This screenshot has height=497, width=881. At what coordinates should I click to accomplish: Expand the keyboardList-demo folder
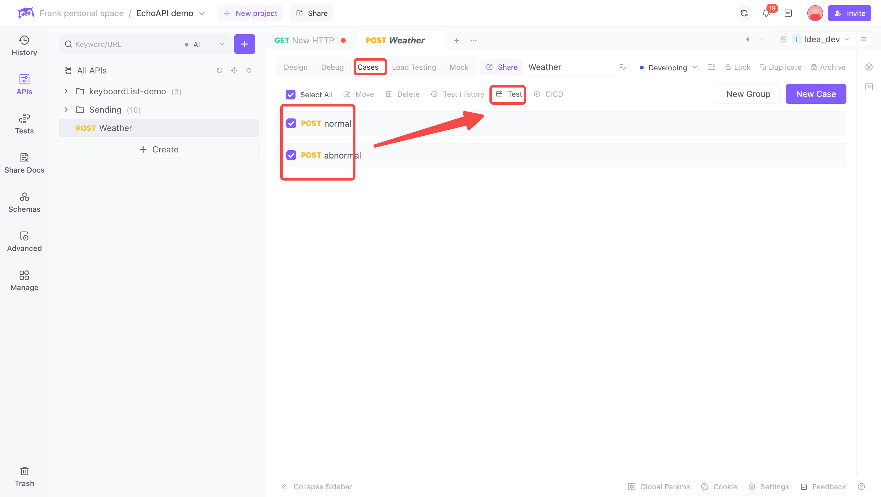click(x=65, y=91)
